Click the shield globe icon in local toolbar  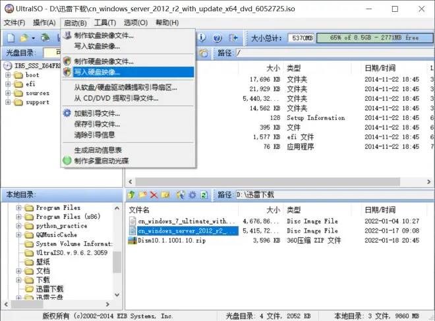181,194
